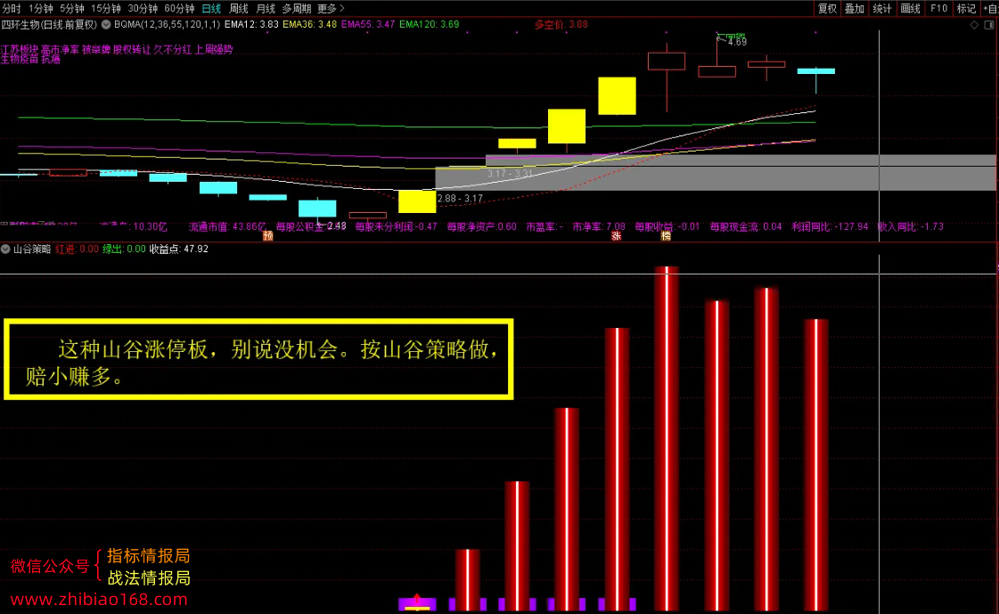Open the 多周期 multi-period view
The width and height of the screenshot is (999, 614).
[296, 8]
